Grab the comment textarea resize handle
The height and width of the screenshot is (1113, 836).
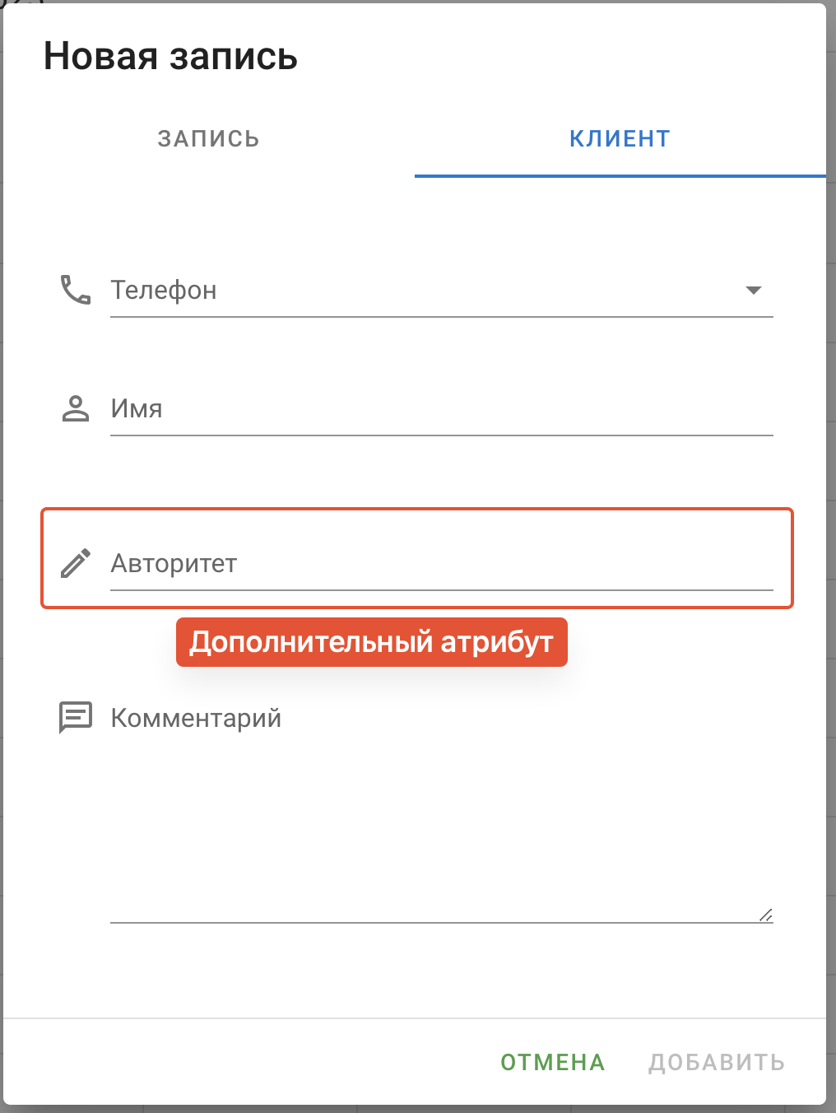tap(766, 915)
